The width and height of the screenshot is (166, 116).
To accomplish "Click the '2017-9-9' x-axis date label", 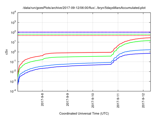I will [x=67, y=100].
